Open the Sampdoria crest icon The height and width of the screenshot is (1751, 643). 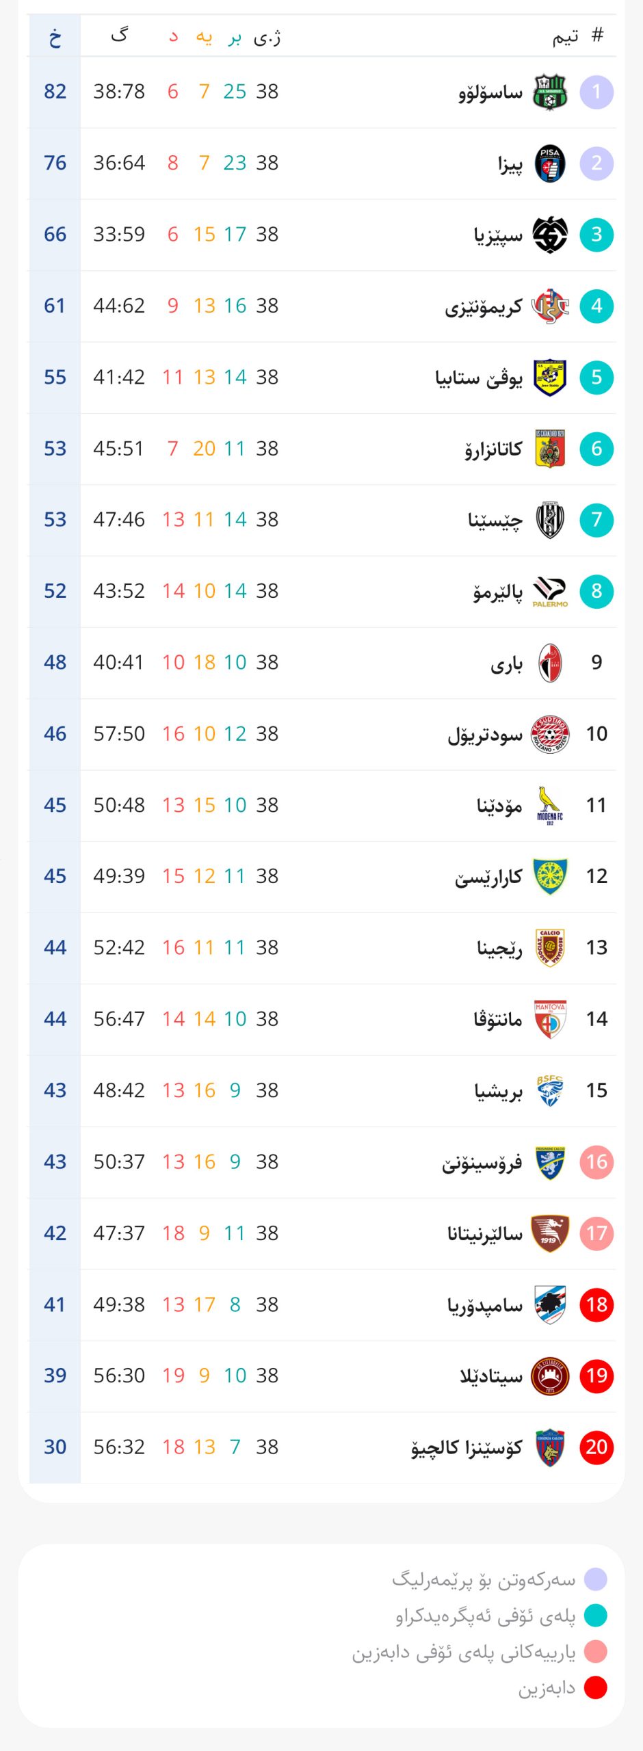coord(550,1305)
